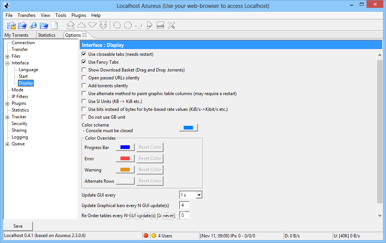386x243 pixels.
Task: Change the Alternate Rows color swatch
Action: coord(125,181)
